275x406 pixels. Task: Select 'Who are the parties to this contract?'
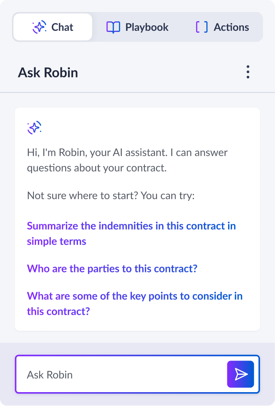(112, 269)
